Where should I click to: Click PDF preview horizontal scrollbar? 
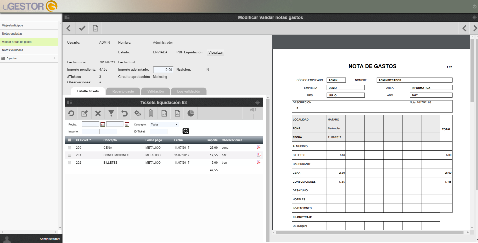click(369, 232)
